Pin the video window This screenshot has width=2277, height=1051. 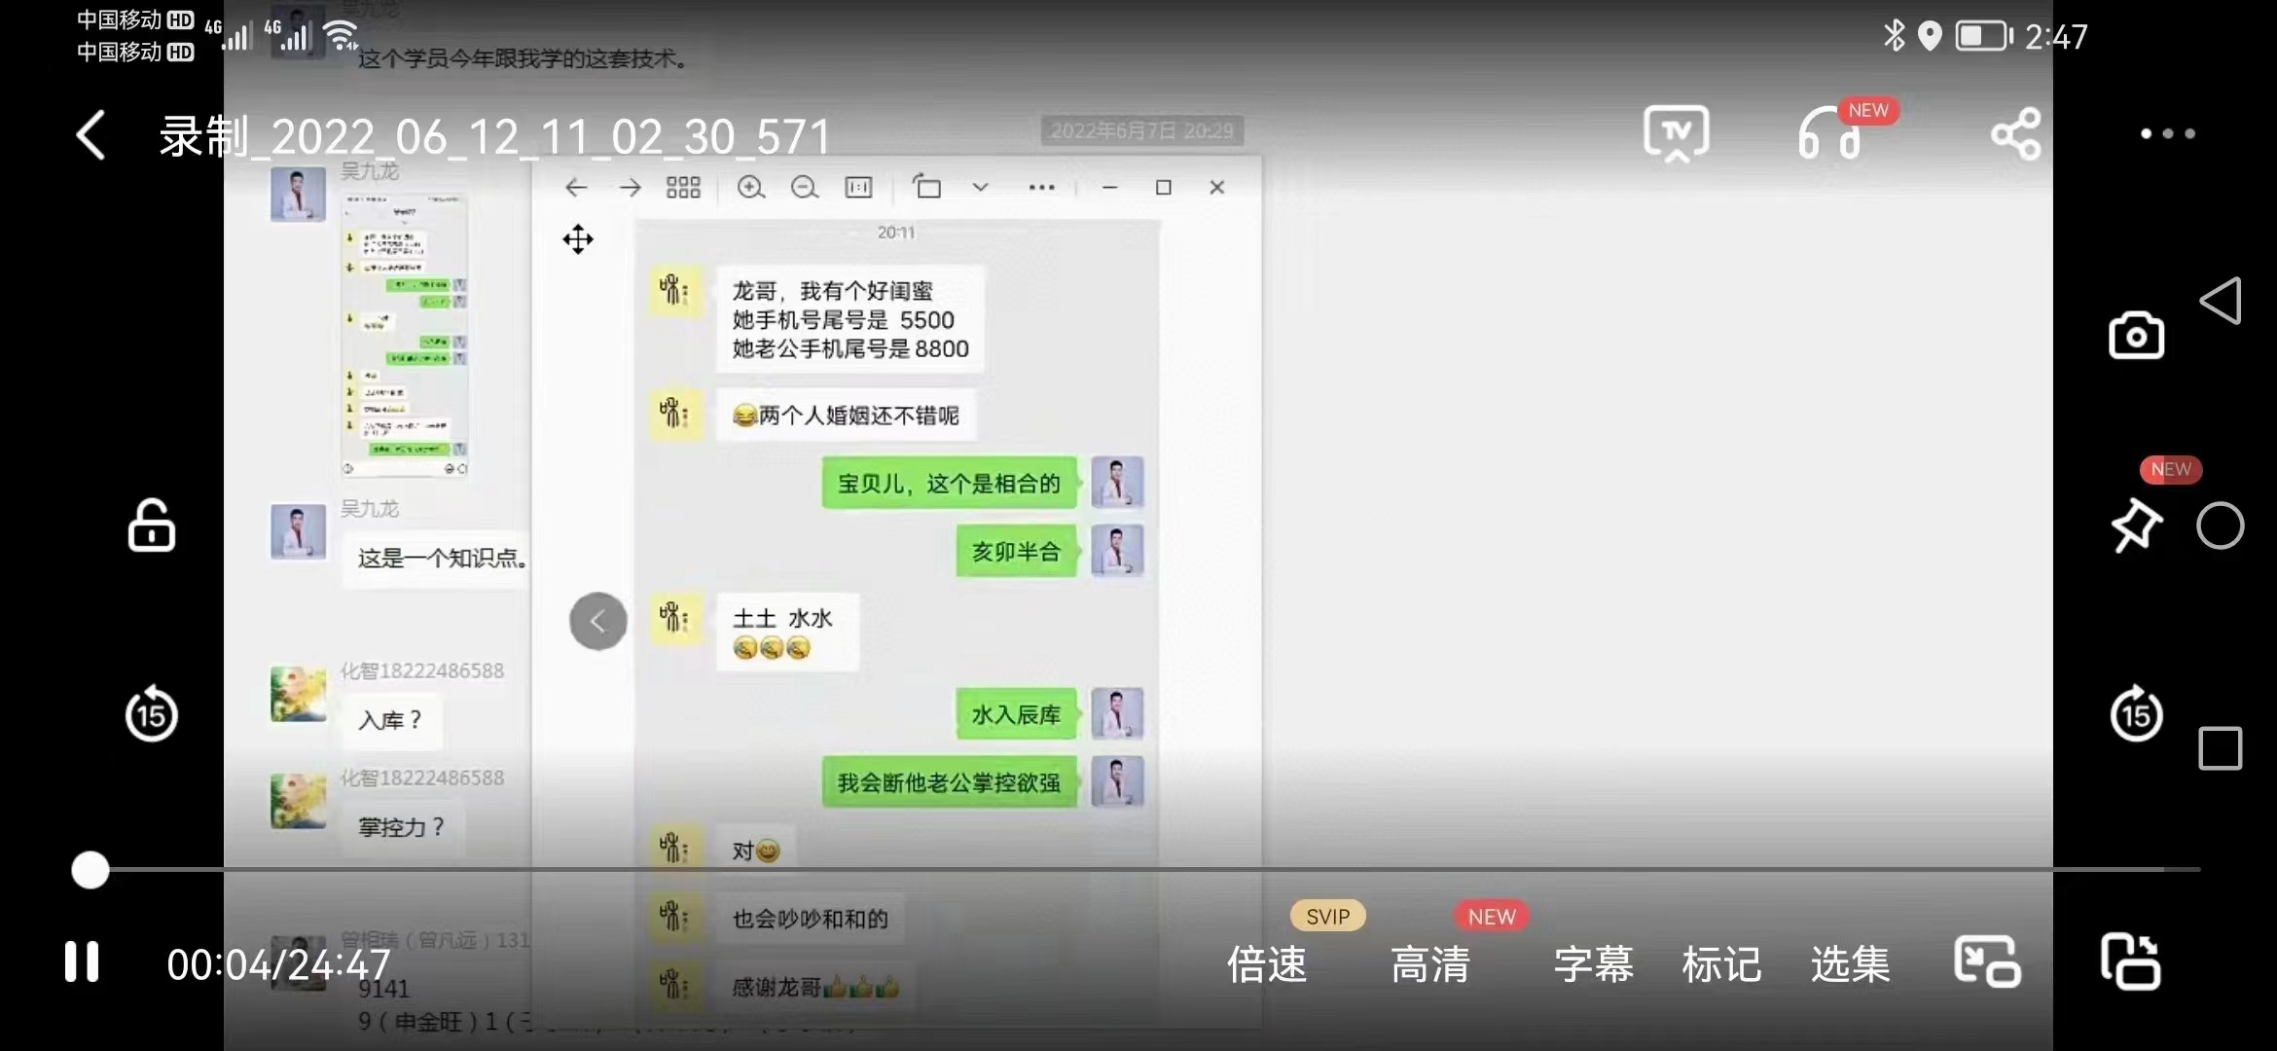(x=2136, y=525)
